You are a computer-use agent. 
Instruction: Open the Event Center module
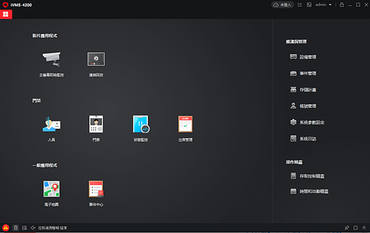96,189
